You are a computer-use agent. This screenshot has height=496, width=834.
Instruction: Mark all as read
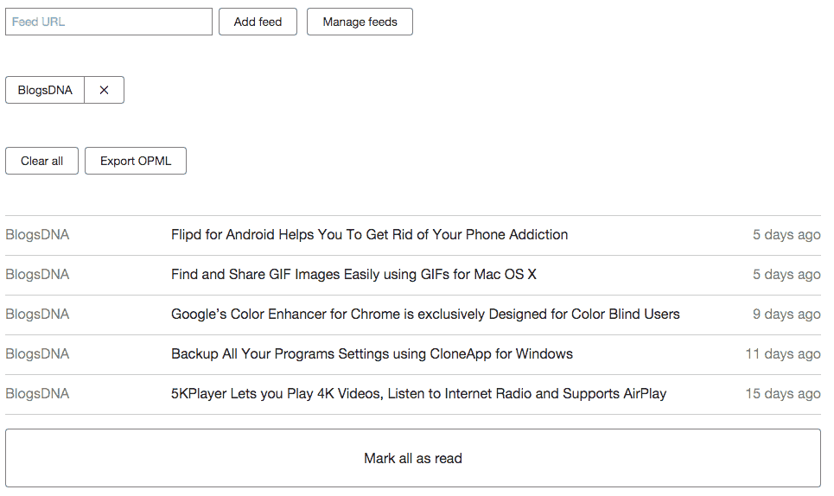[413, 458]
